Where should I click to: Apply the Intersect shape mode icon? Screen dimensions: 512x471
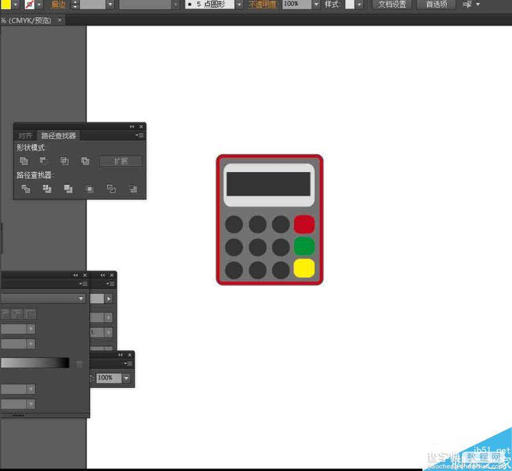(65, 161)
